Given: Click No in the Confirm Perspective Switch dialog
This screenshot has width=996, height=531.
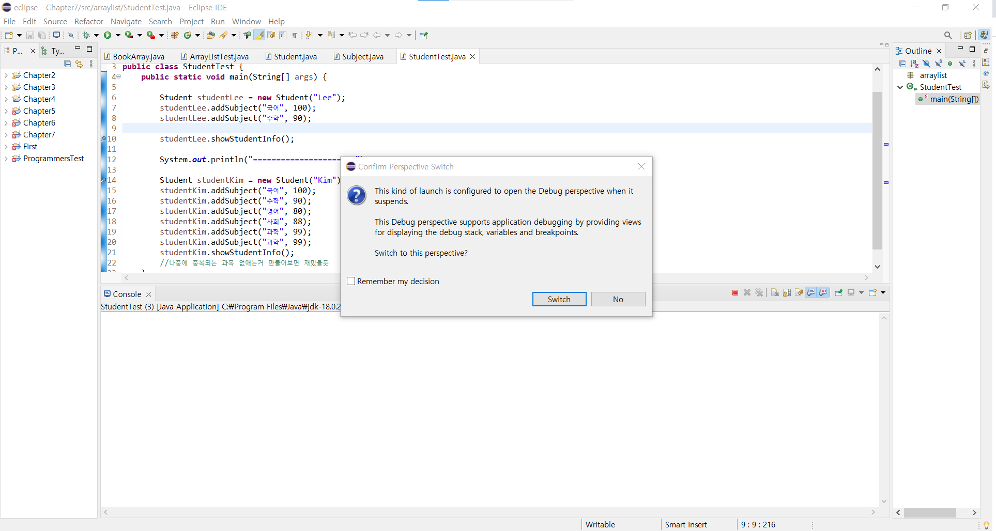Looking at the screenshot, I should [x=618, y=299].
